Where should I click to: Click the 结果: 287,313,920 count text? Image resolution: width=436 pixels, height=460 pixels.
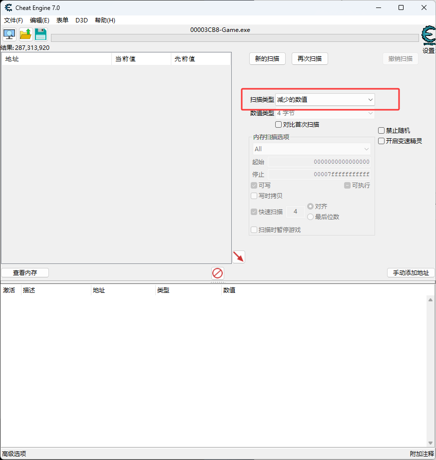25,48
